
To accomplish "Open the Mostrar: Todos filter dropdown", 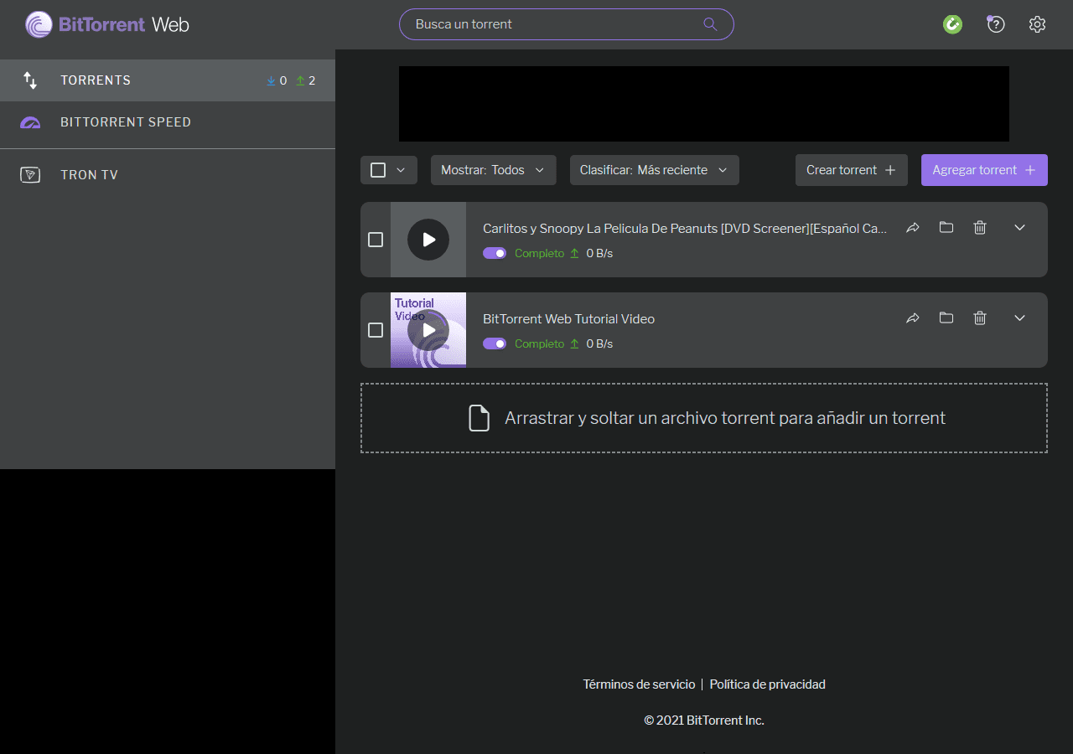I will coord(493,170).
